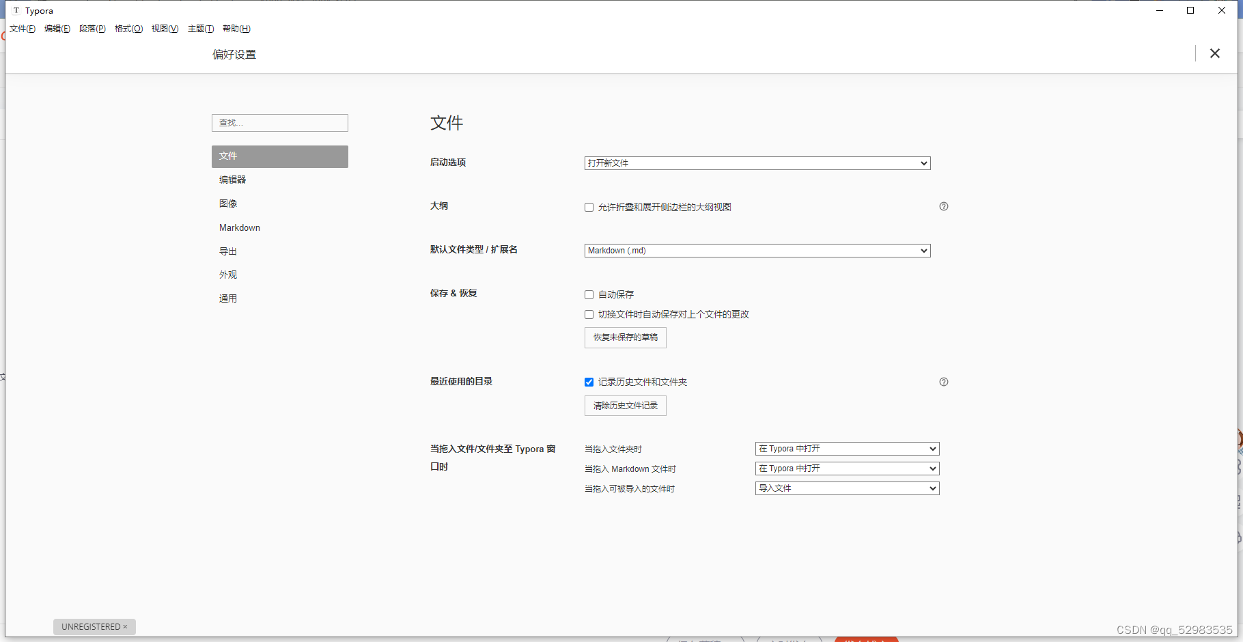Open the default file type dropdown Markdown (.md)

click(757, 251)
